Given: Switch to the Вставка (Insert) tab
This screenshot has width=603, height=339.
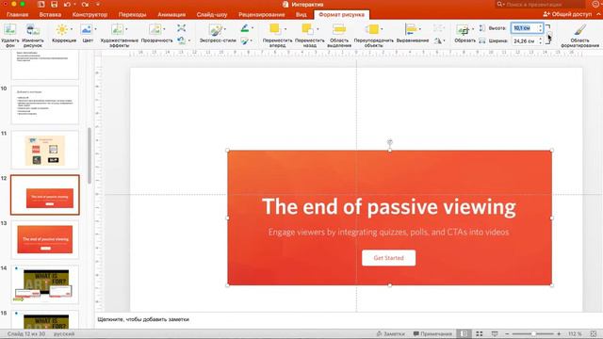Looking at the screenshot, I should [x=50, y=15].
